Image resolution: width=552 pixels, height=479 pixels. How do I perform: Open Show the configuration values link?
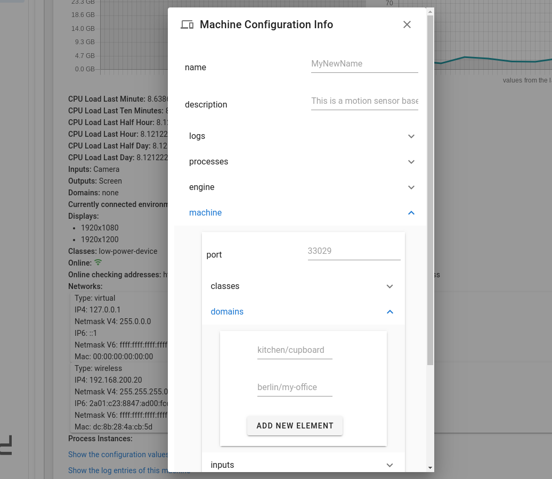click(118, 455)
